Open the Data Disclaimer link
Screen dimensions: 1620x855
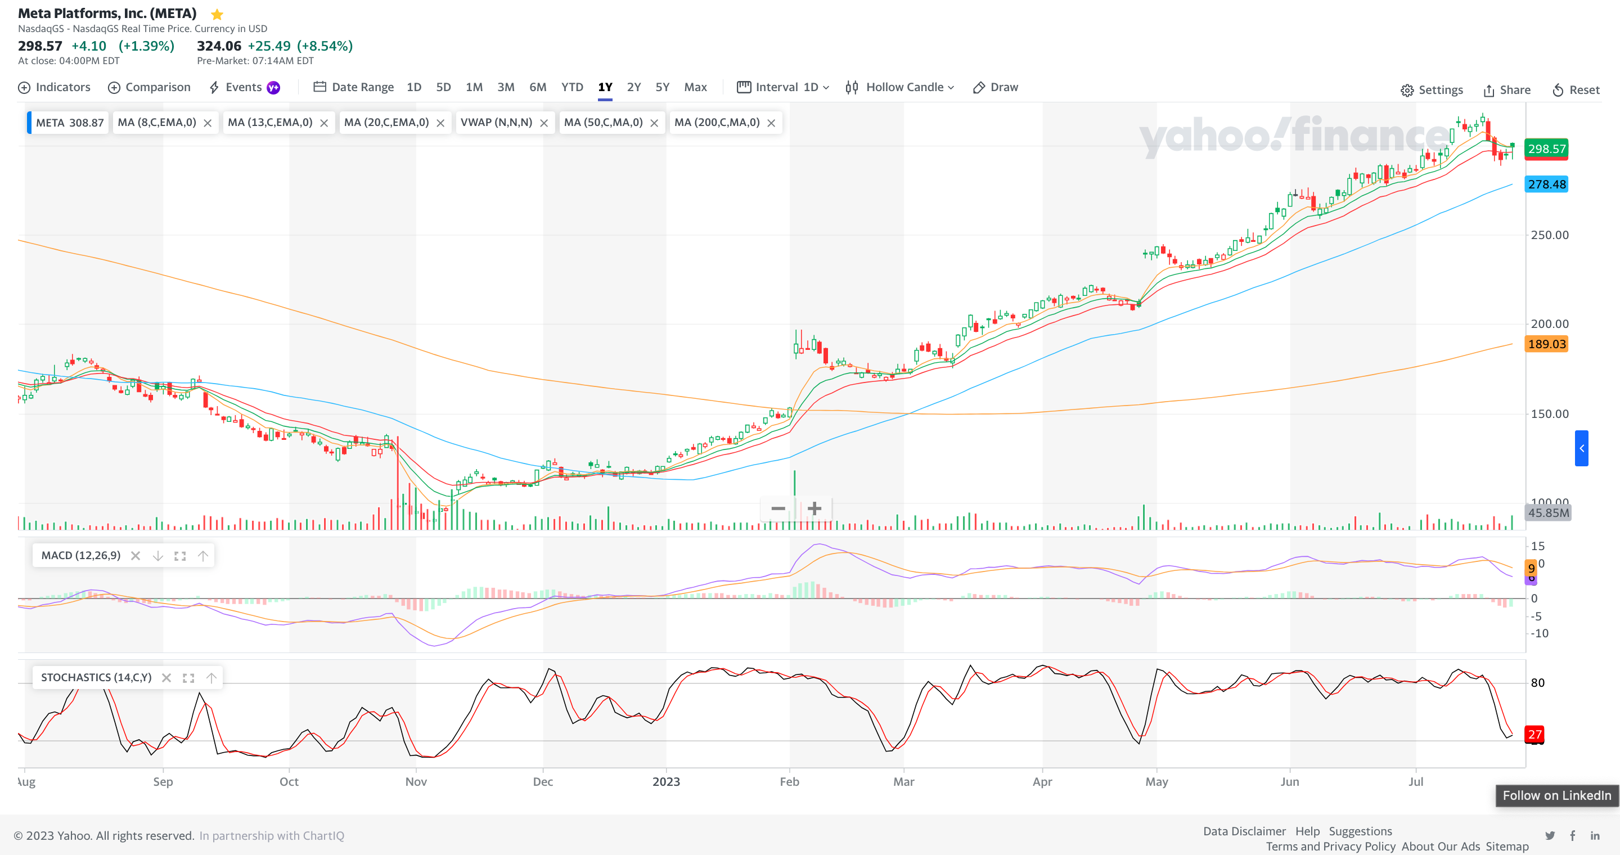(x=1244, y=831)
